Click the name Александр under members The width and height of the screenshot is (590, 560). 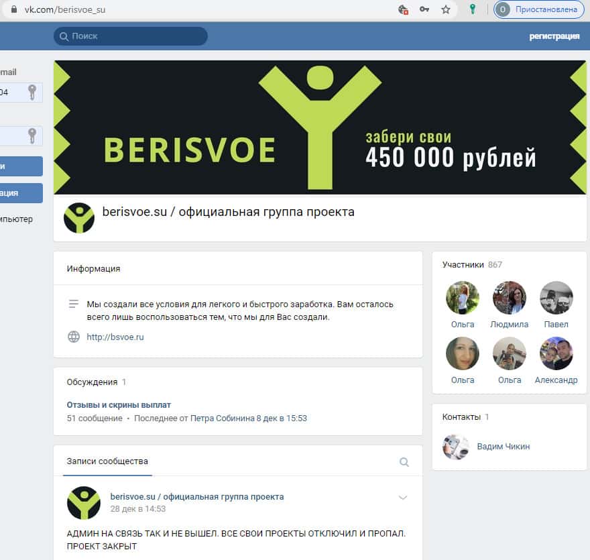click(556, 380)
